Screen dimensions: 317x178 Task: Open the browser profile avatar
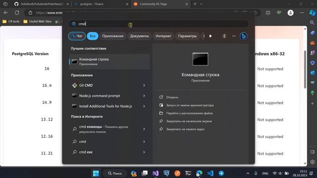[291, 13]
